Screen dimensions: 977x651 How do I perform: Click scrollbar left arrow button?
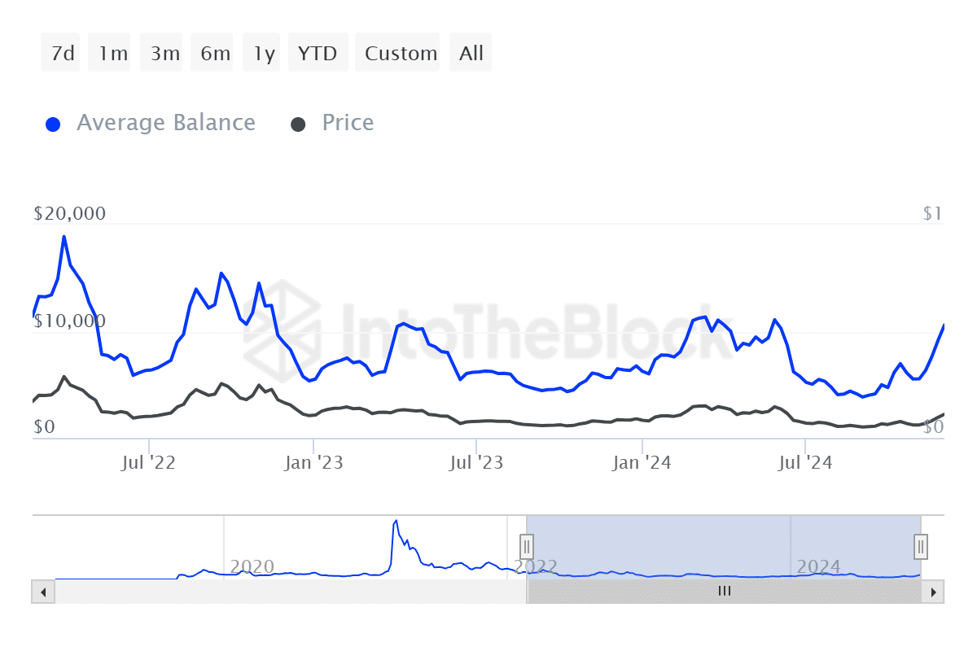[42, 592]
